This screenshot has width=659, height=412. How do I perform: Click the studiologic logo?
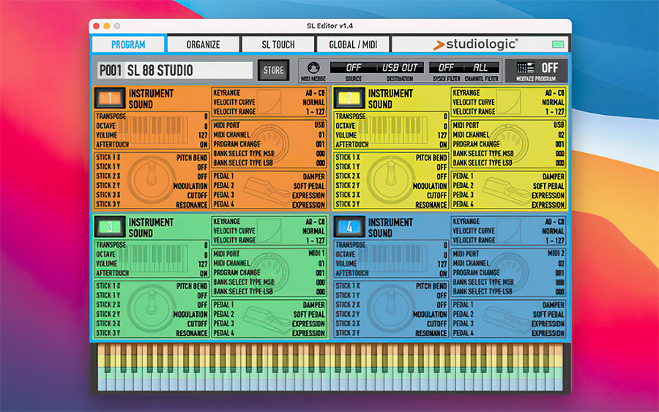tap(475, 44)
